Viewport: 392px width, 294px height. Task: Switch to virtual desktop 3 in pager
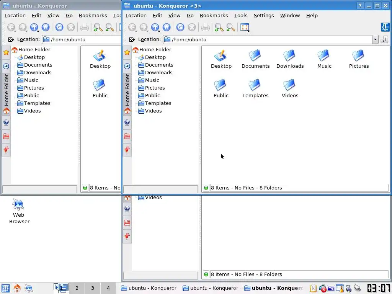pos(93,288)
